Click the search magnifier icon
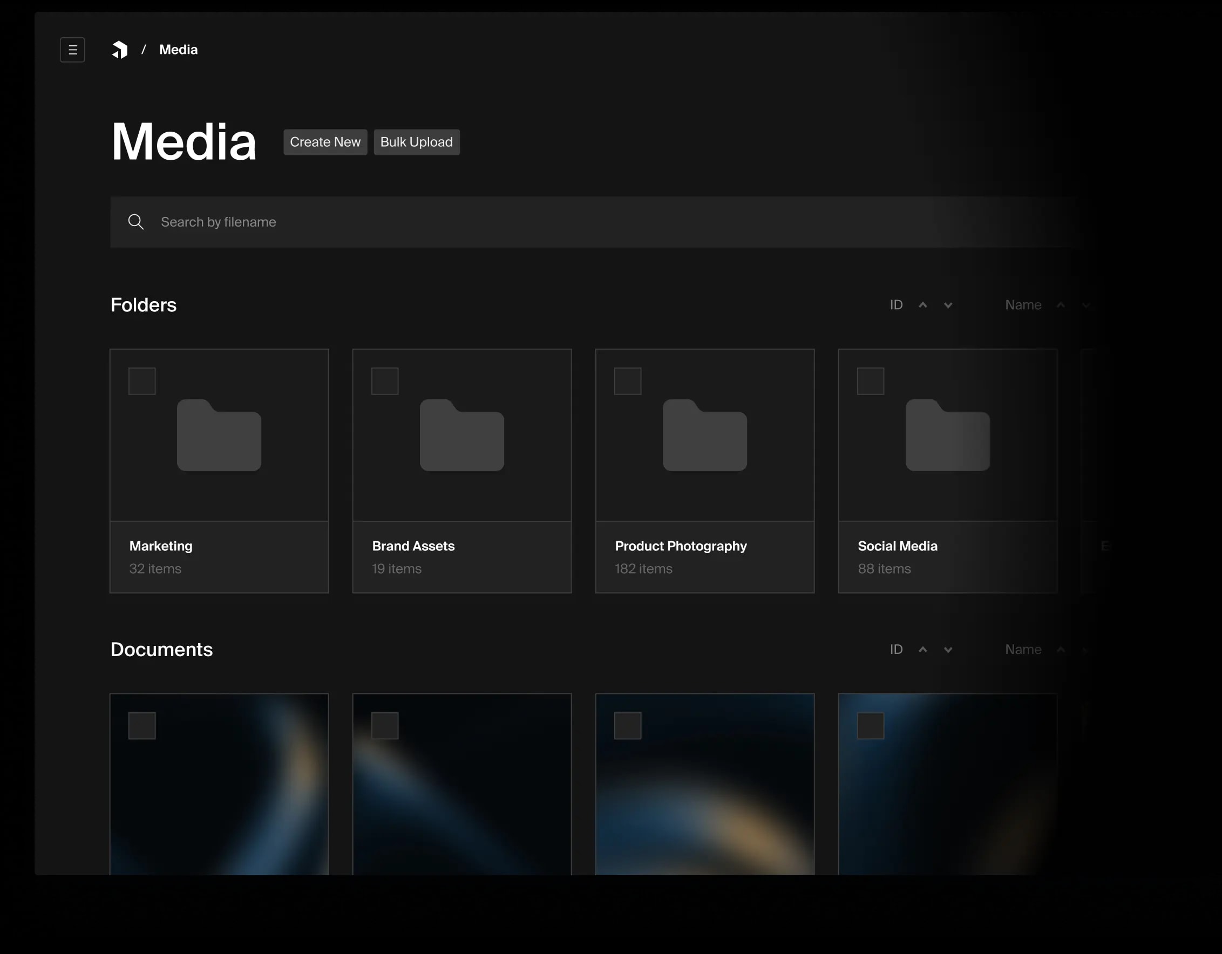This screenshot has height=954, width=1222. pyautogui.click(x=136, y=222)
